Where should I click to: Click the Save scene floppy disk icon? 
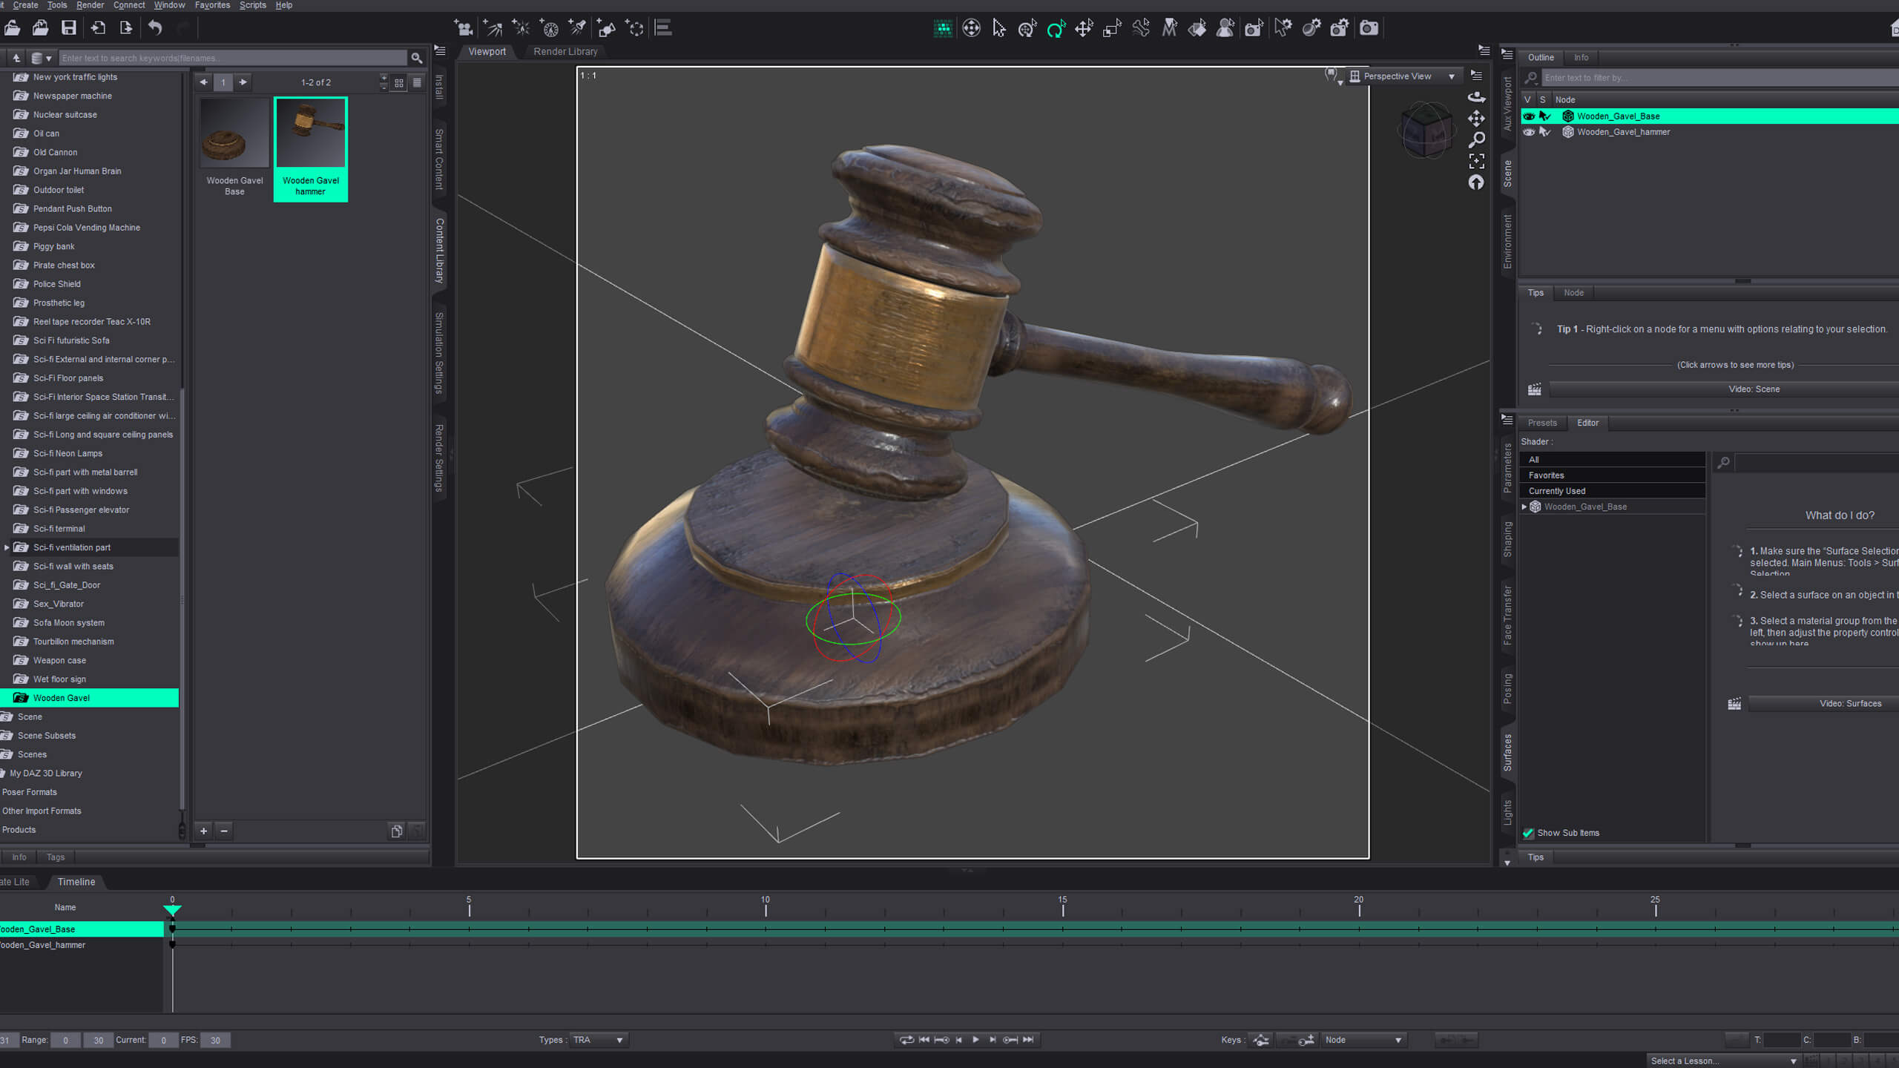(x=69, y=28)
